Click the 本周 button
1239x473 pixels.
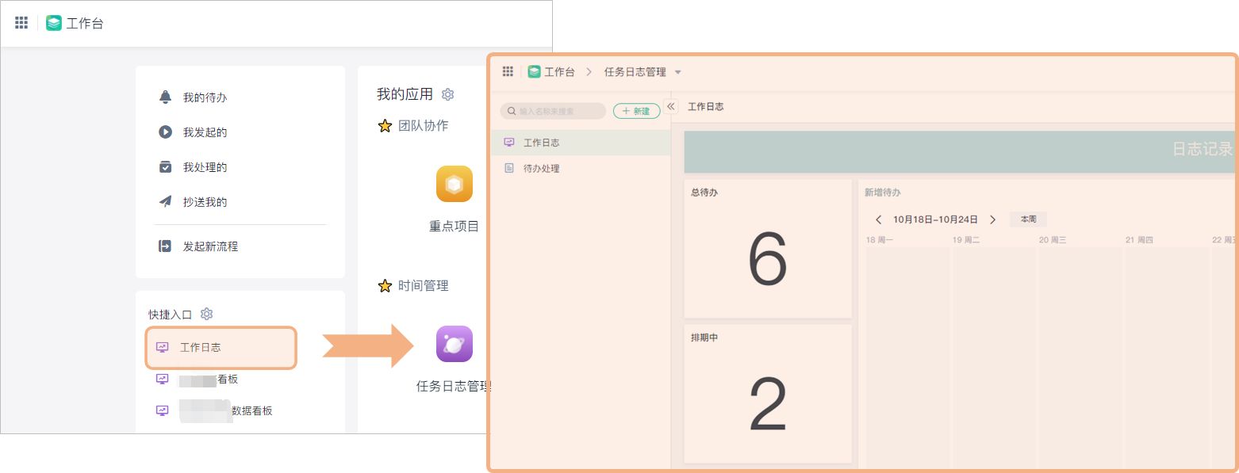tap(1028, 219)
